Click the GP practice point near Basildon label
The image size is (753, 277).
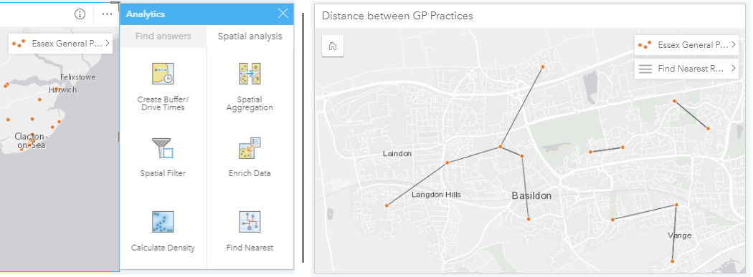529,219
